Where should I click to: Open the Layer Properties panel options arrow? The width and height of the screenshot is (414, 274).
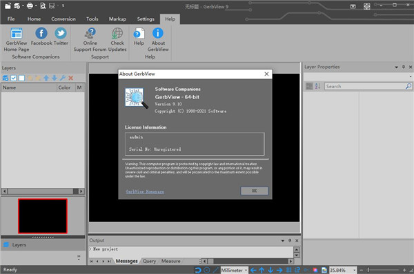[396, 67]
